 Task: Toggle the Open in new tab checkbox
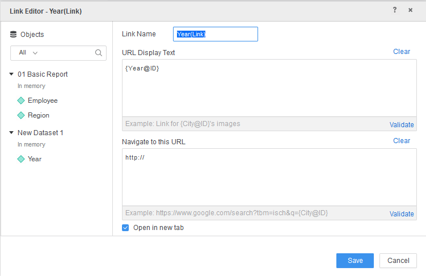click(126, 228)
